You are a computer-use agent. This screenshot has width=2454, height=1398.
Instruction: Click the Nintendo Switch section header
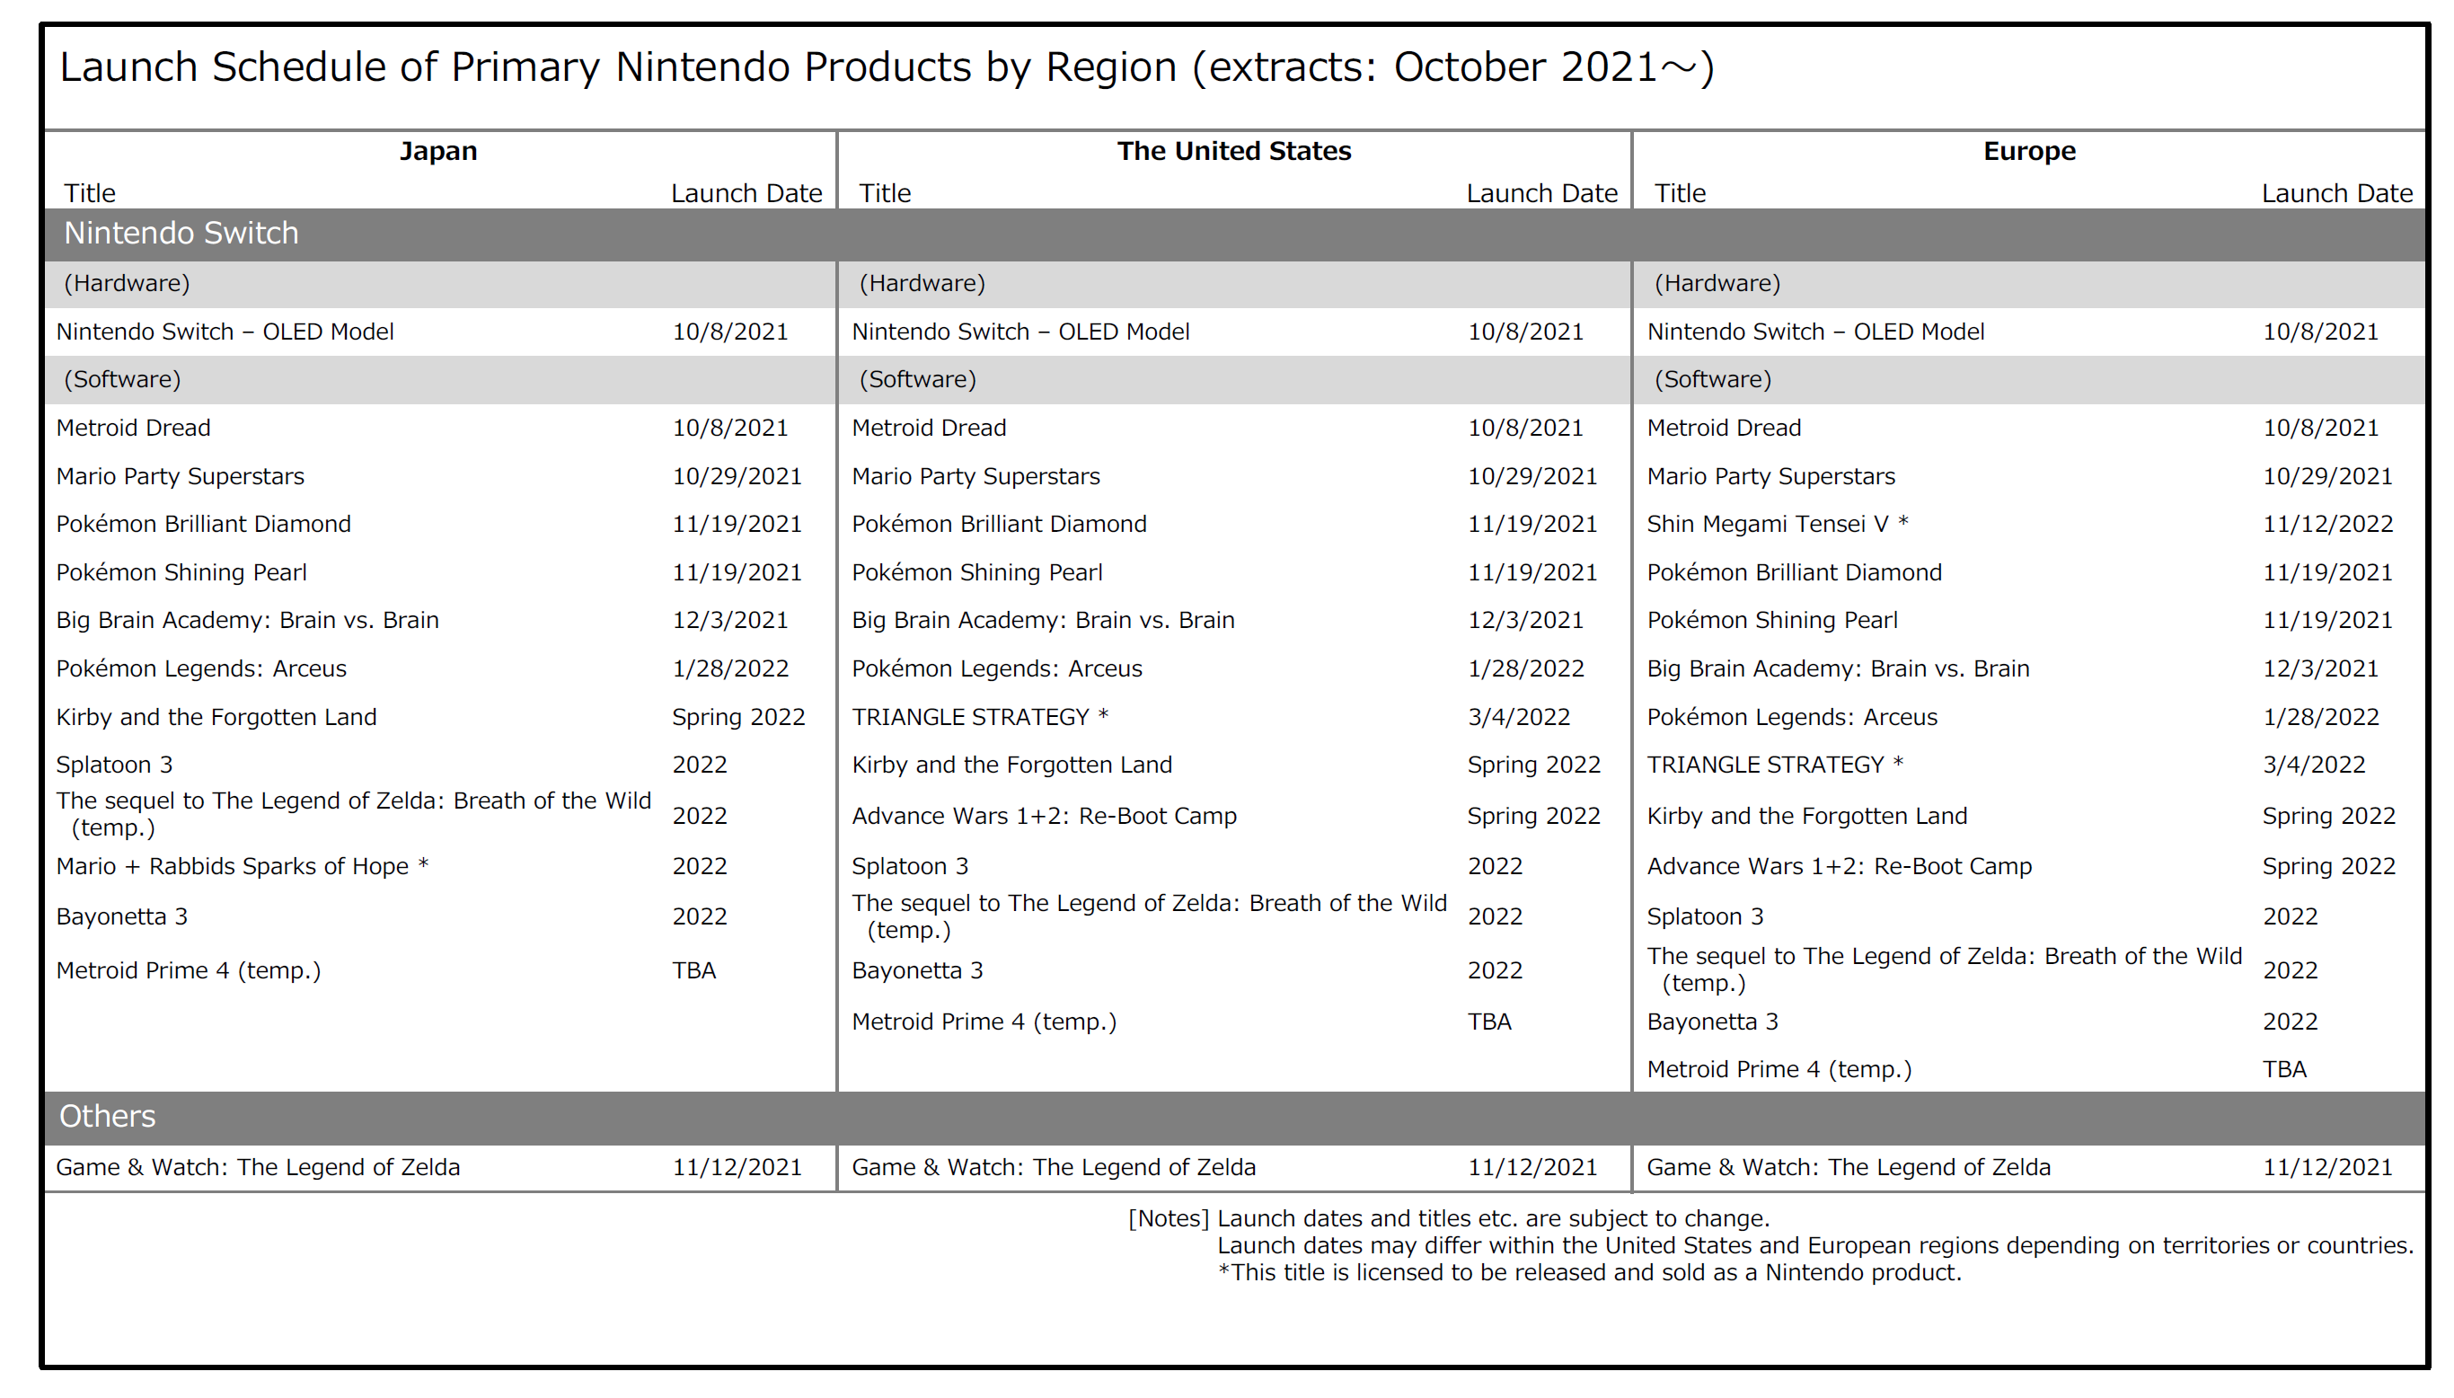[181, 234]
